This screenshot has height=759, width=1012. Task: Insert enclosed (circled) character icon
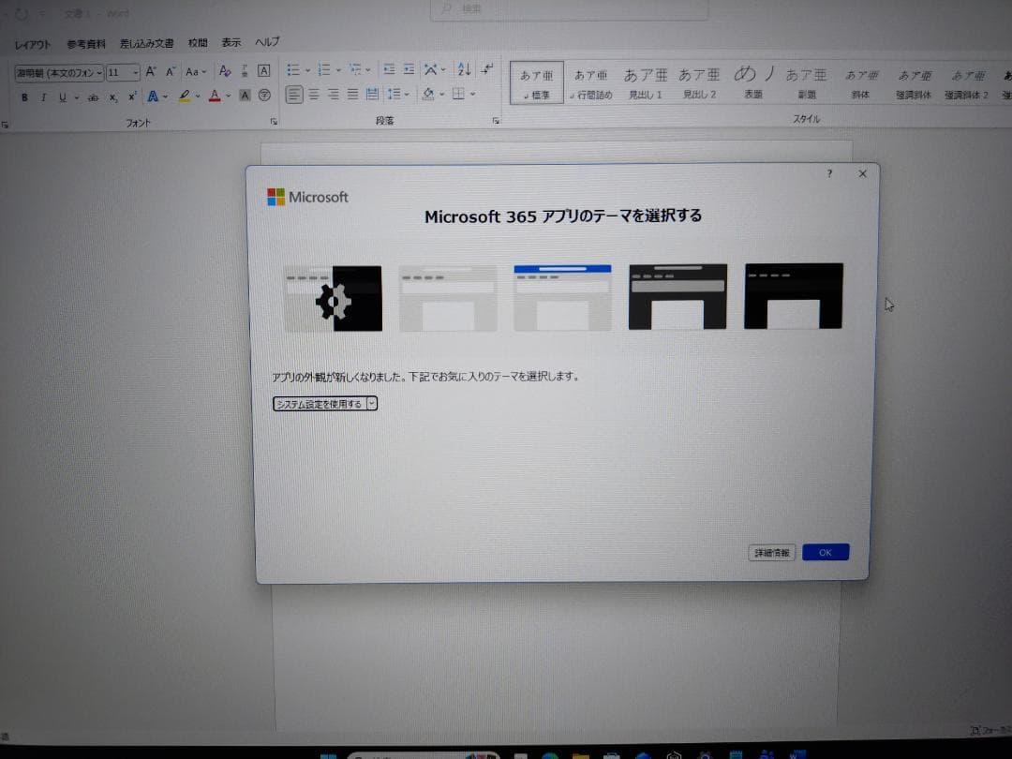[264, 96]
